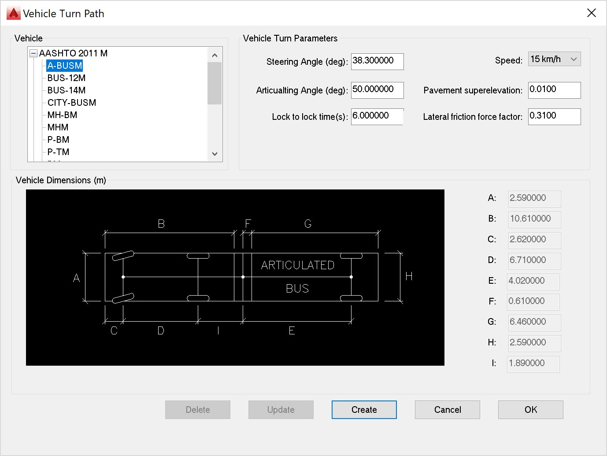Select the A-BUSM vehicle
Viewport: 607px width, 456px height.
(x=65, y=66)
